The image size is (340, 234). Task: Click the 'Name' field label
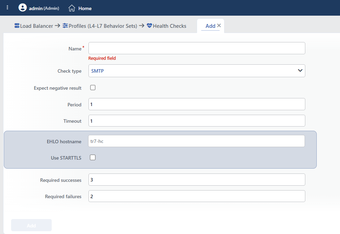coord(75,49)
